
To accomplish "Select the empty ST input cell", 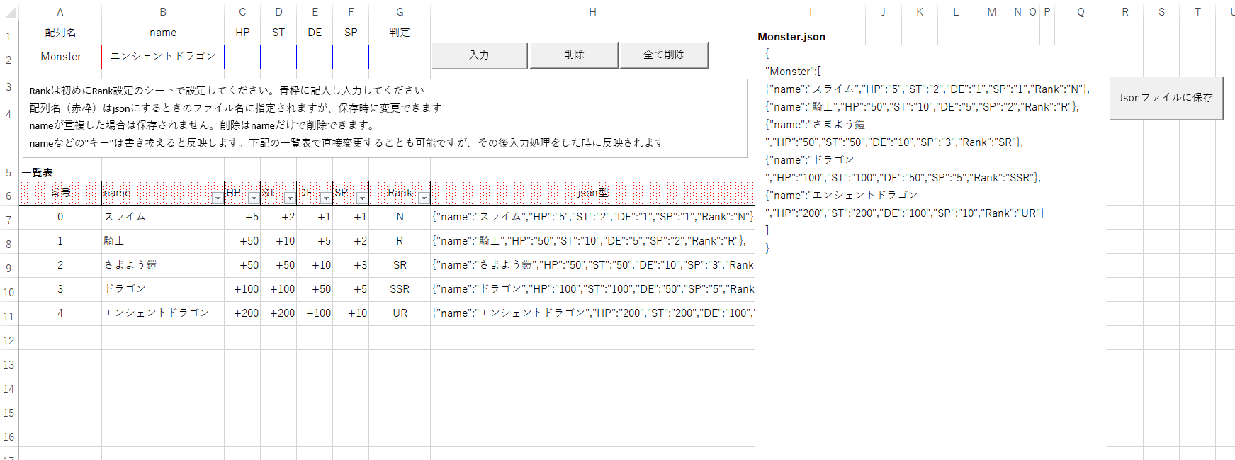I will coord(278,57).
